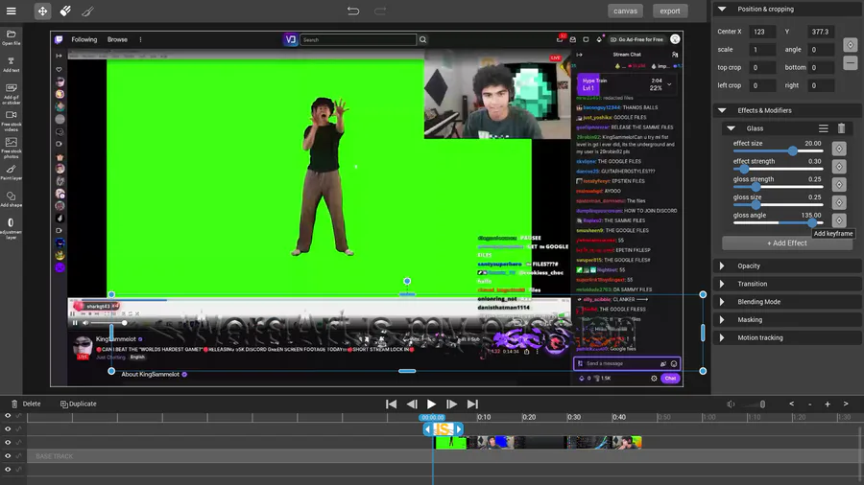Step back one frame
Viewport: 864px width, 485px height.
click(412, 404)
